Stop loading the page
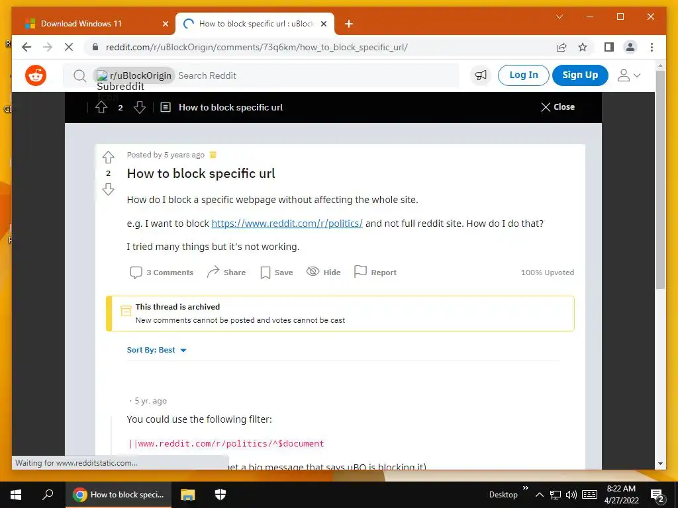The height and width of the screenshot is (508, 678). click(69, 47)
